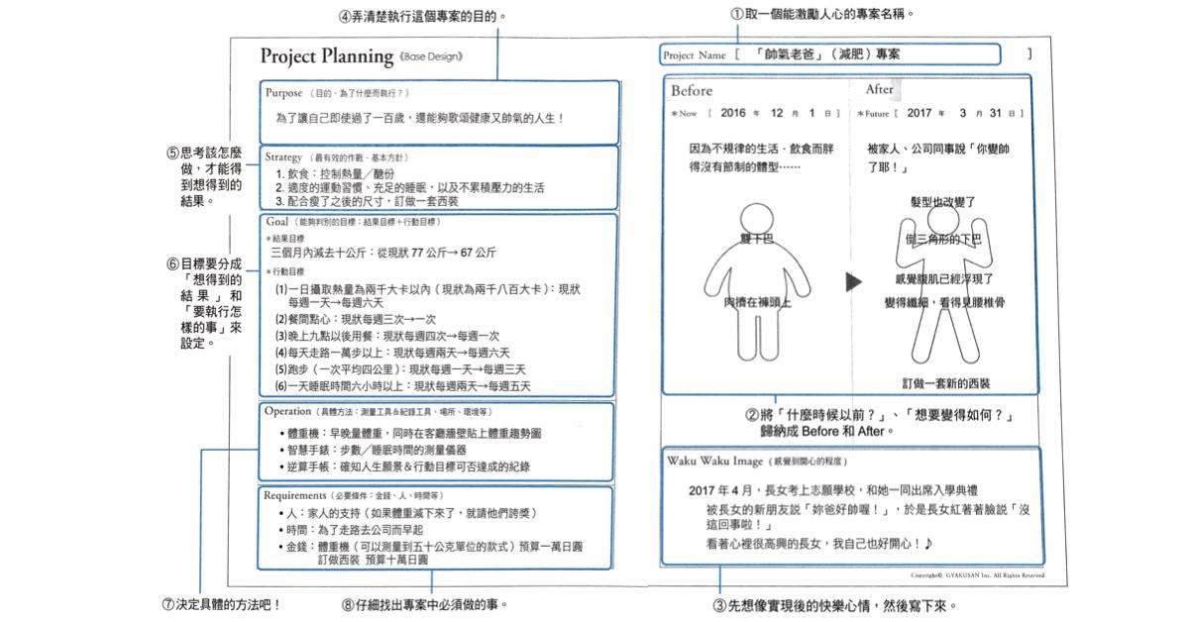Viewport: 1189px width, 622px height.
Task: Click the "Requirements" section heading
Action: point(296,494)
